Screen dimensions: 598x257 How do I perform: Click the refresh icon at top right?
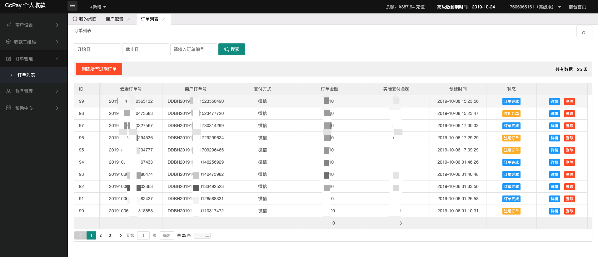tap(584, 32)
